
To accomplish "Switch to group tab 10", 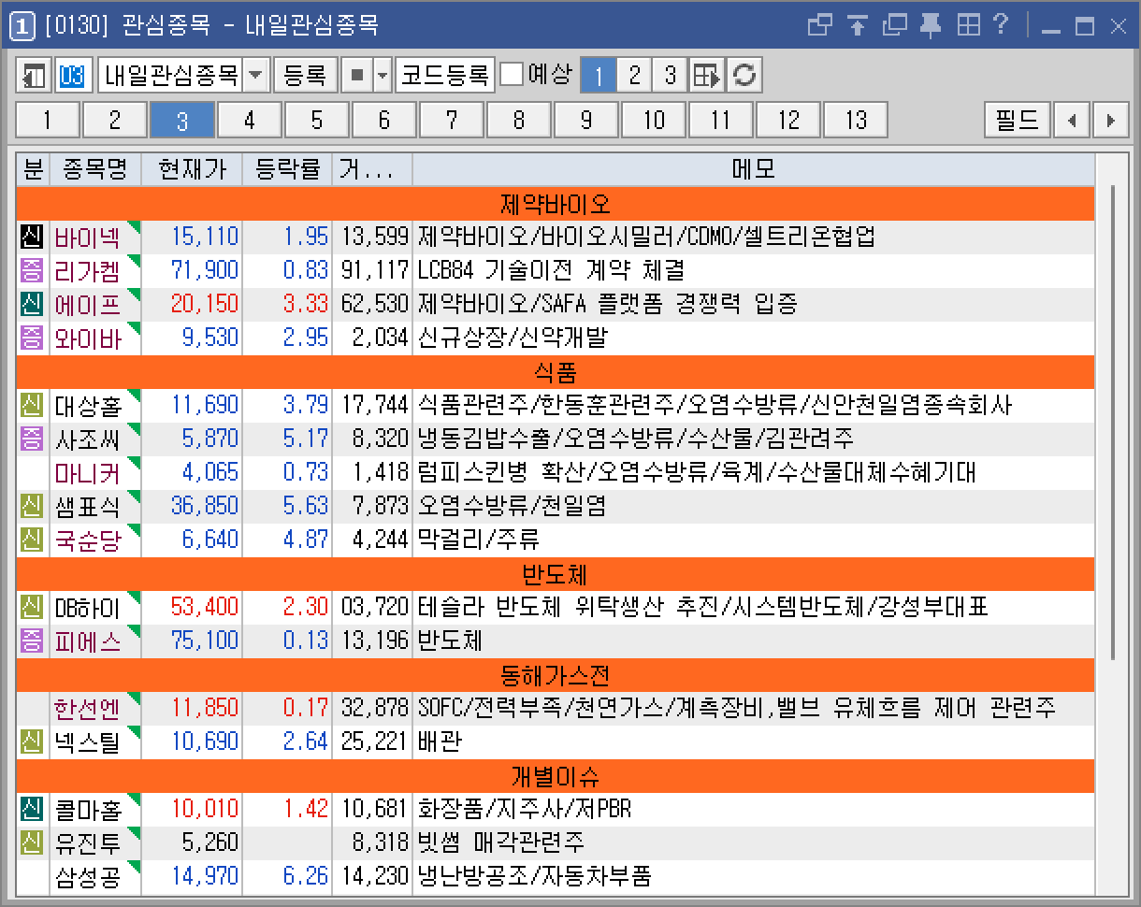I will (x=654, y=121).
